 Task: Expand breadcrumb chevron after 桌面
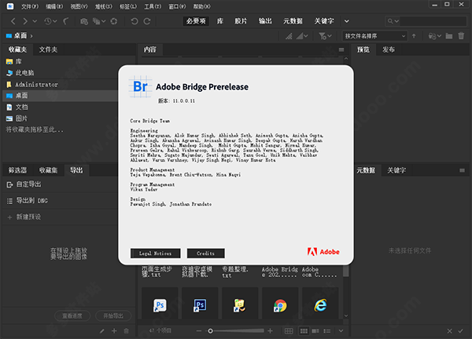31,36
